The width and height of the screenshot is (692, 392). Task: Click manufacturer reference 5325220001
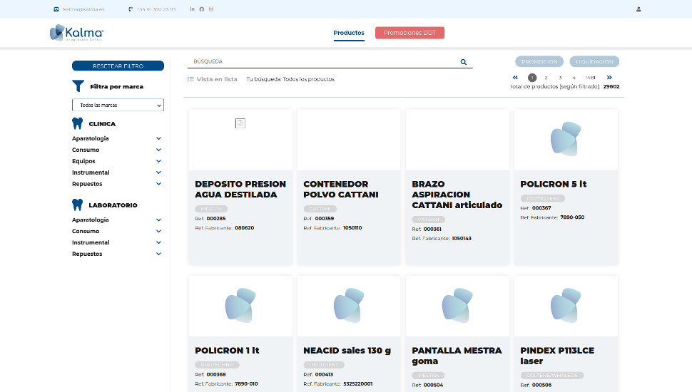pyautogui.click(x=358, y=384)
